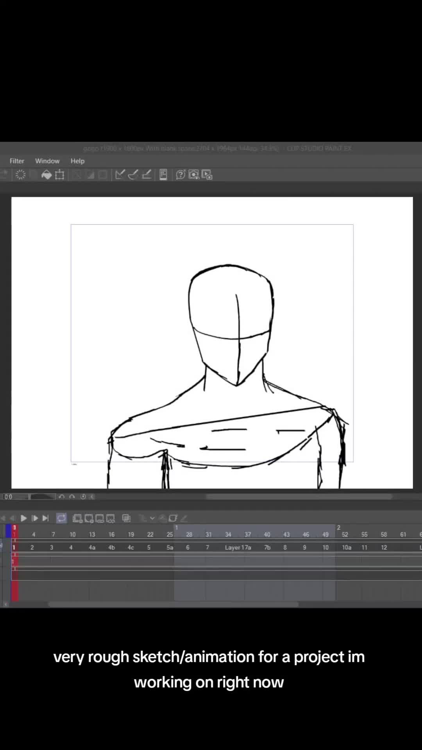422x750 pixels.
Task: Click the timeline horizontal scrollbar
Action: tap(173, 604)
